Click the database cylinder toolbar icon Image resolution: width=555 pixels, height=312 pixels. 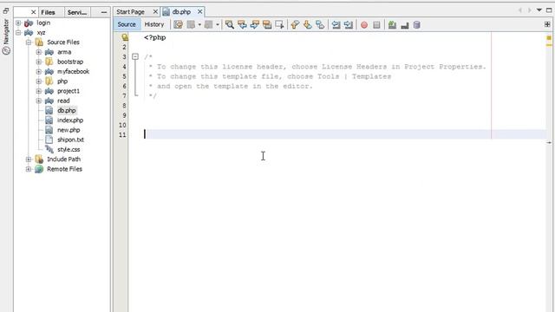(x=417, y=25)
